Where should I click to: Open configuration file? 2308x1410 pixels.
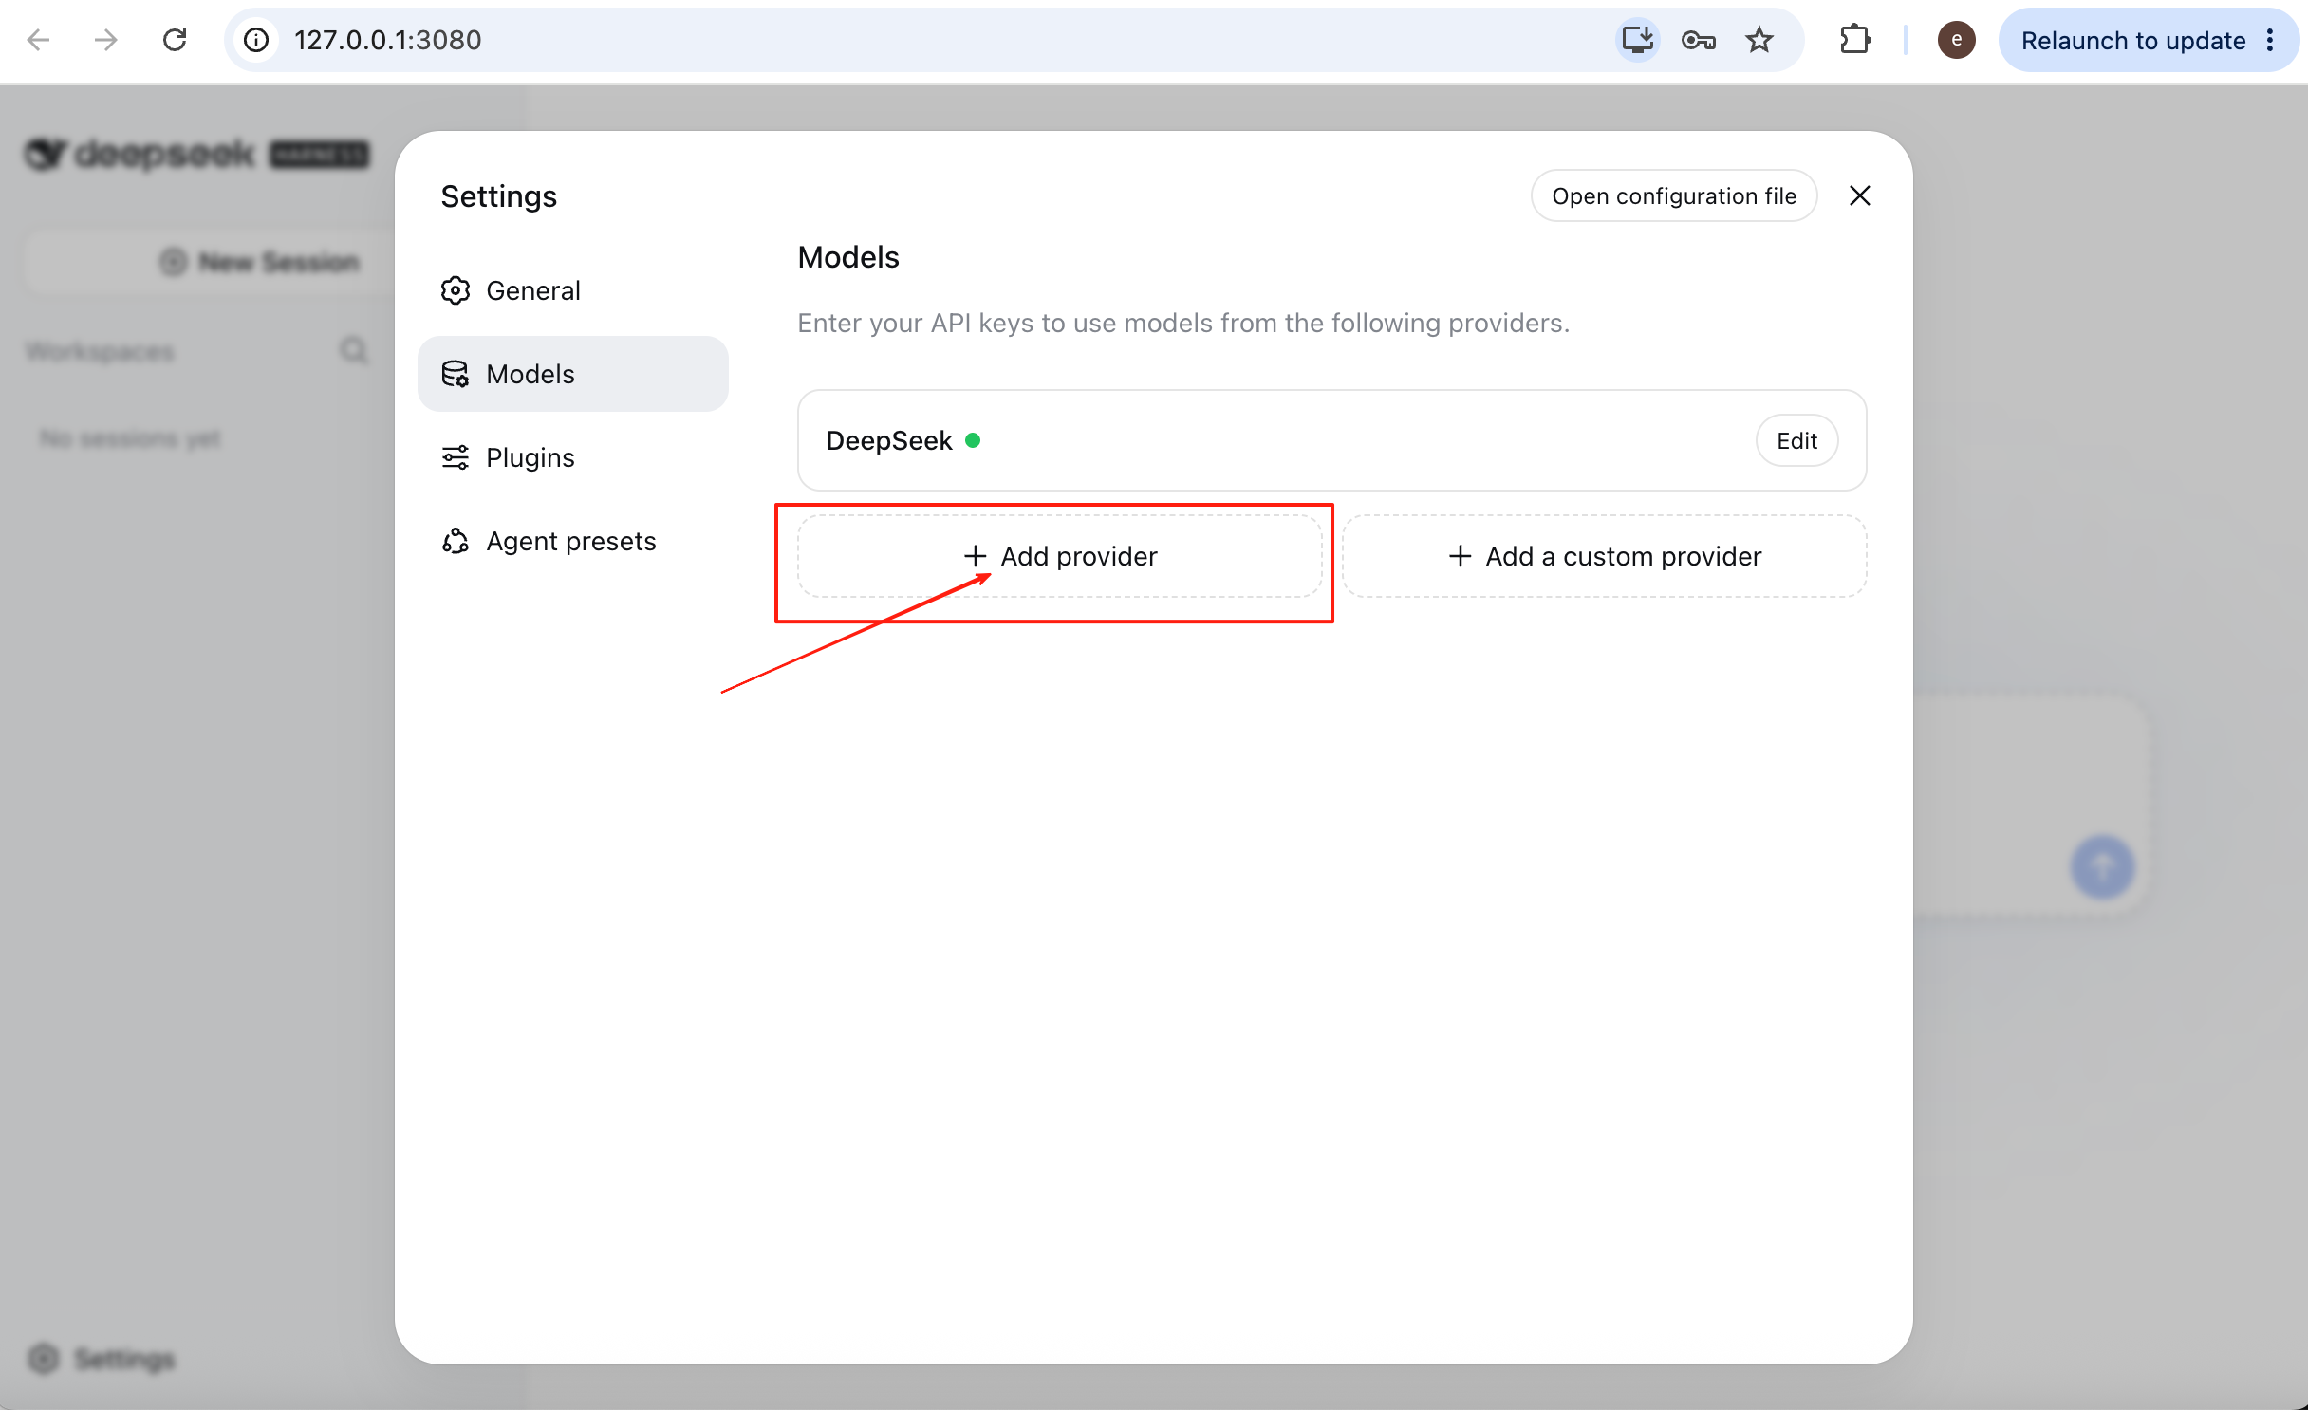(1674, 195)
